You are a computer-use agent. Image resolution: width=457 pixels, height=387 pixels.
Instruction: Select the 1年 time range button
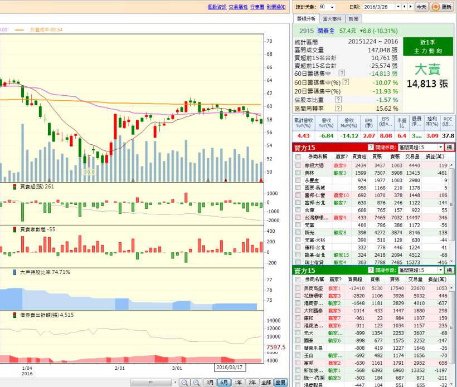(x=238, y=383)
